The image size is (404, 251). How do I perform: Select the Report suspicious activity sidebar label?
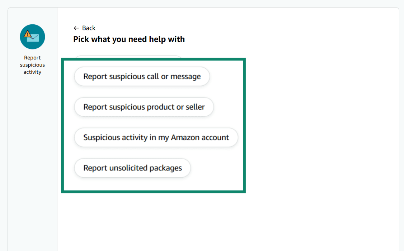point(32,65)
